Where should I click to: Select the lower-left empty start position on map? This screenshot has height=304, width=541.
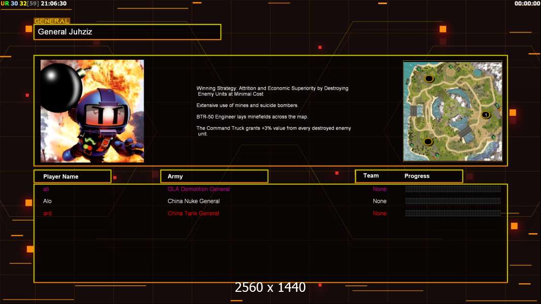(428, 141)
